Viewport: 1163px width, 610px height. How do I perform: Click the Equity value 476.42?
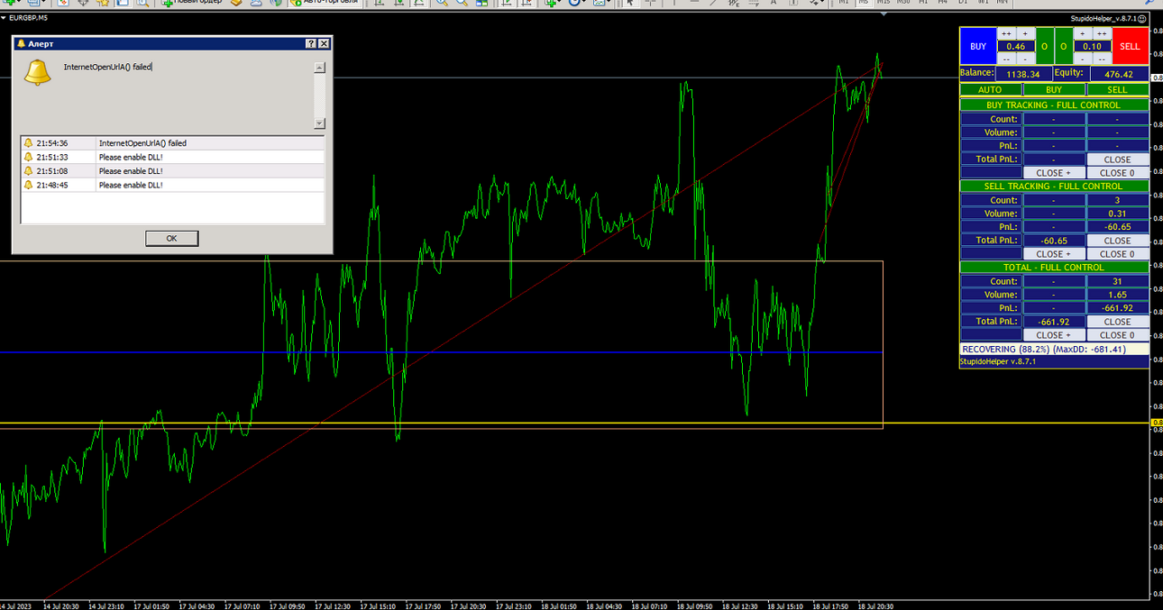(1120, 74)
